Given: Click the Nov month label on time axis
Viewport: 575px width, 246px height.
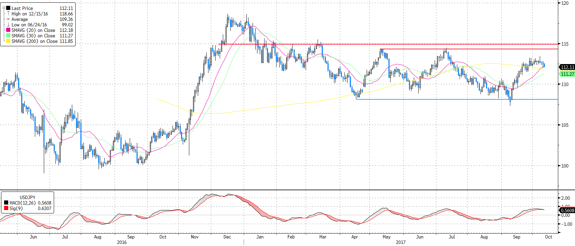Looking at the screenshot, I should 195,237.
